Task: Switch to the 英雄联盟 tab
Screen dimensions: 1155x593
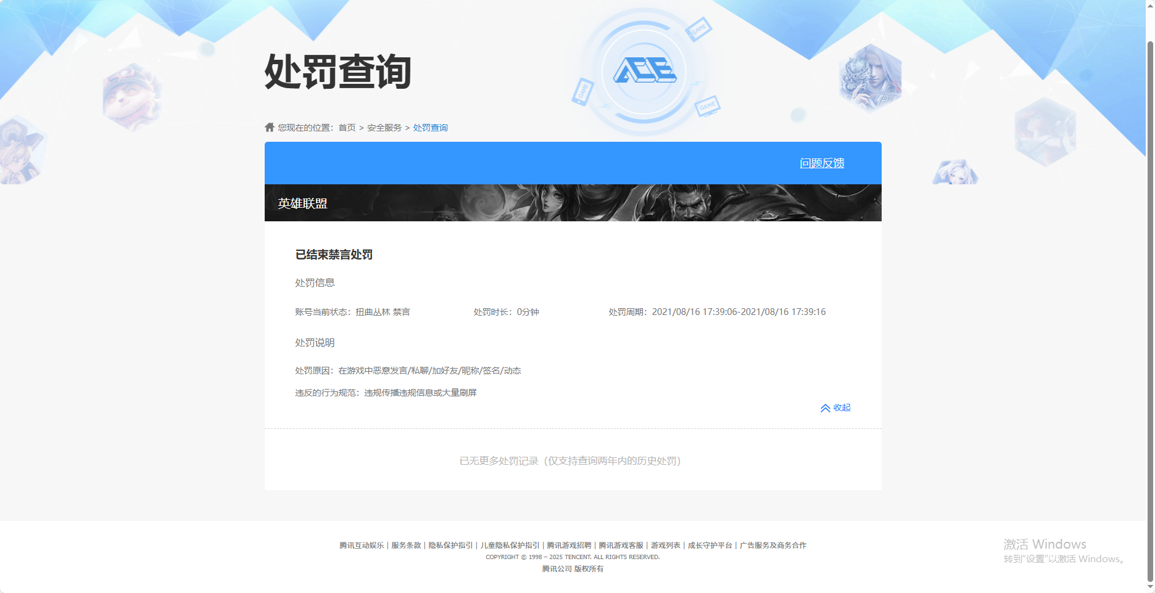Action: pyautogui.click(x=303, y=203)
